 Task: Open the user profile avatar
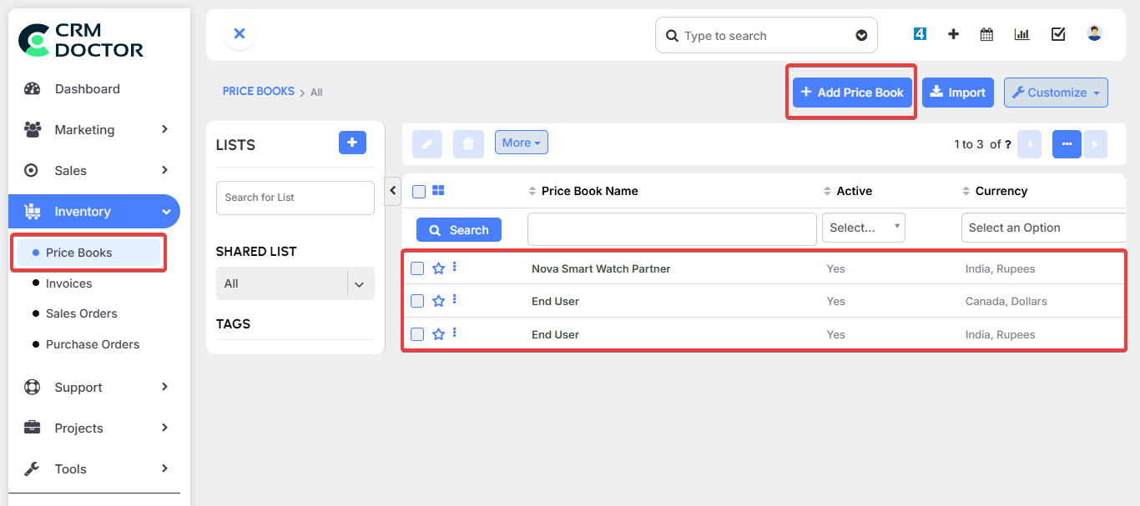(x=1094, y=33)
